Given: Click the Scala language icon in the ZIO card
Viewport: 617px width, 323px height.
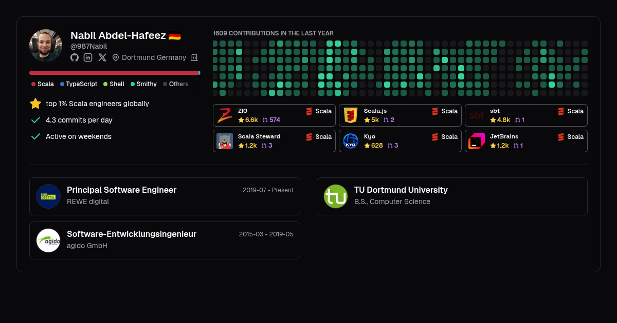Looking at the screenshot, I should [x=310, y=111].
